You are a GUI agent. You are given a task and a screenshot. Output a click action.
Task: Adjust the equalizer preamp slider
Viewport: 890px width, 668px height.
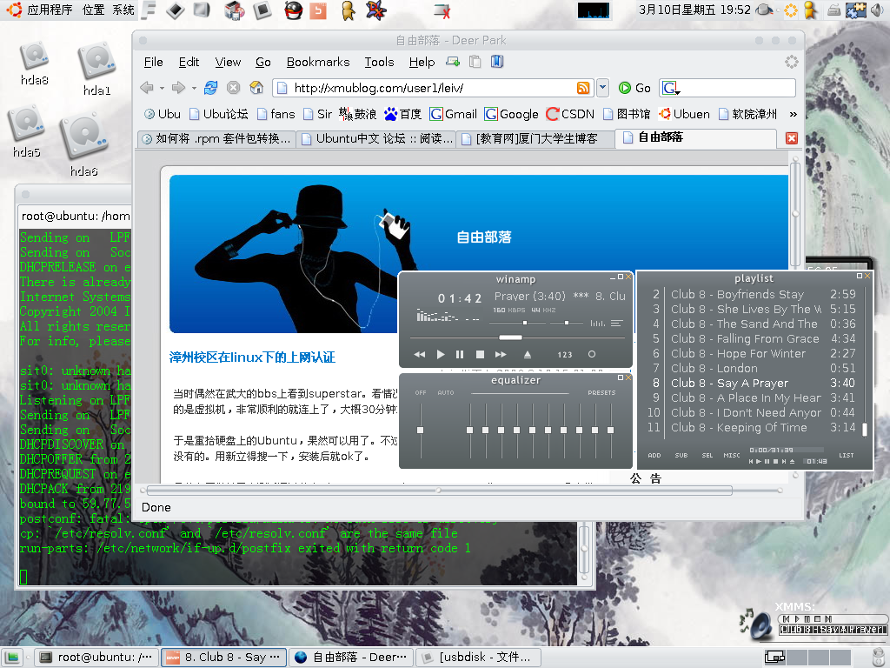click(420, 430)
